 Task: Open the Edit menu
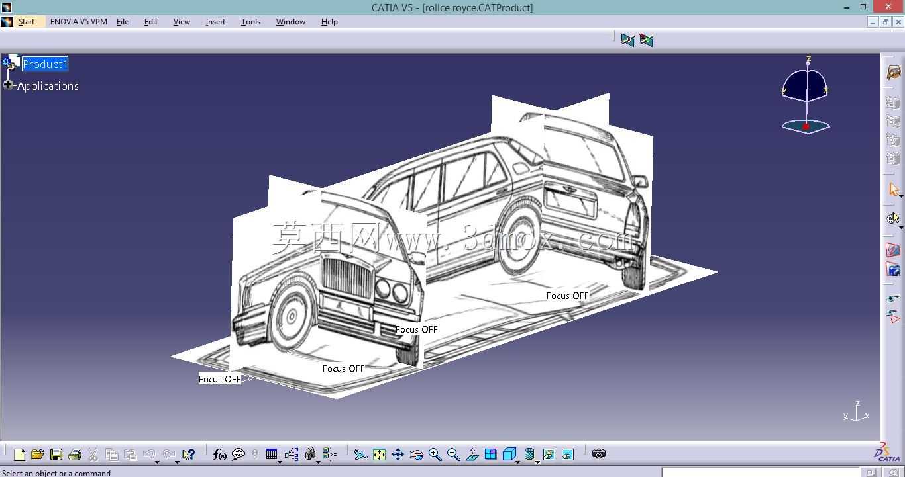(x=151, y=22)
